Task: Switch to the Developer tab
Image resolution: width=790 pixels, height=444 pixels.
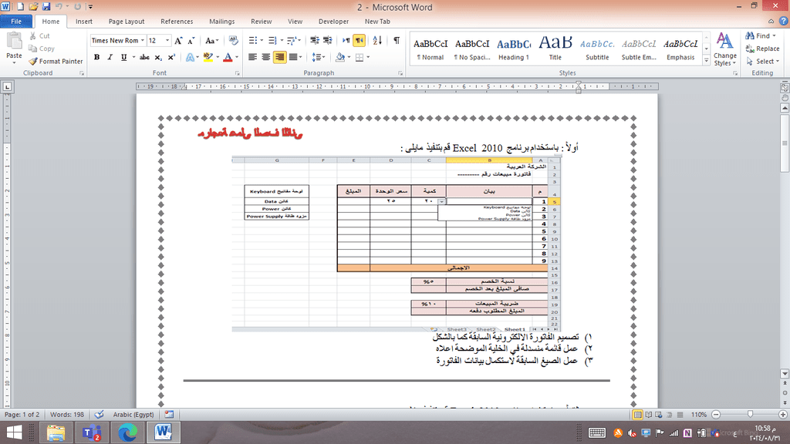Action: coord(333,21)
